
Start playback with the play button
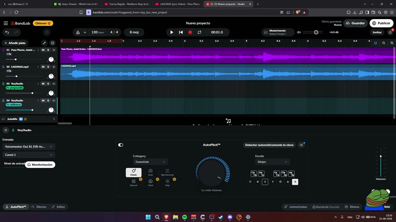pyautogui.click(x=172, y=32)
